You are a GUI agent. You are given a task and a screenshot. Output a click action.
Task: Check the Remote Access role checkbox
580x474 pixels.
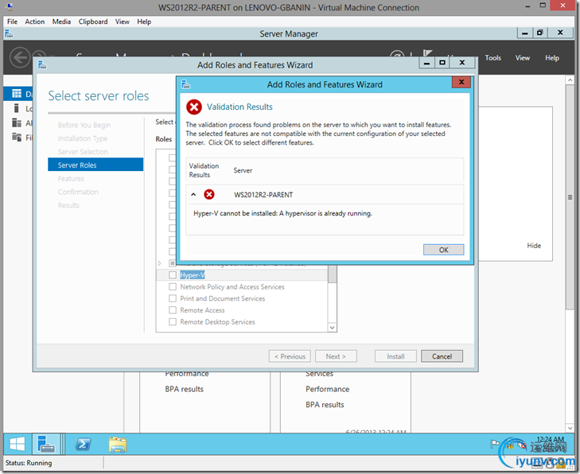(x=173, y=310)
